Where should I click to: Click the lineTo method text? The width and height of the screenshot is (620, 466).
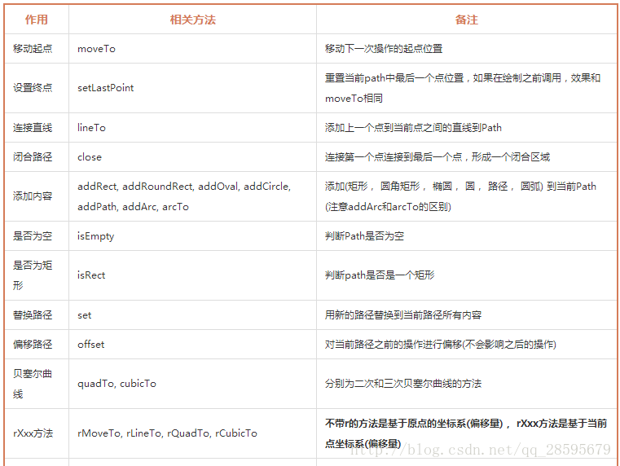click(x=92, y=128)
